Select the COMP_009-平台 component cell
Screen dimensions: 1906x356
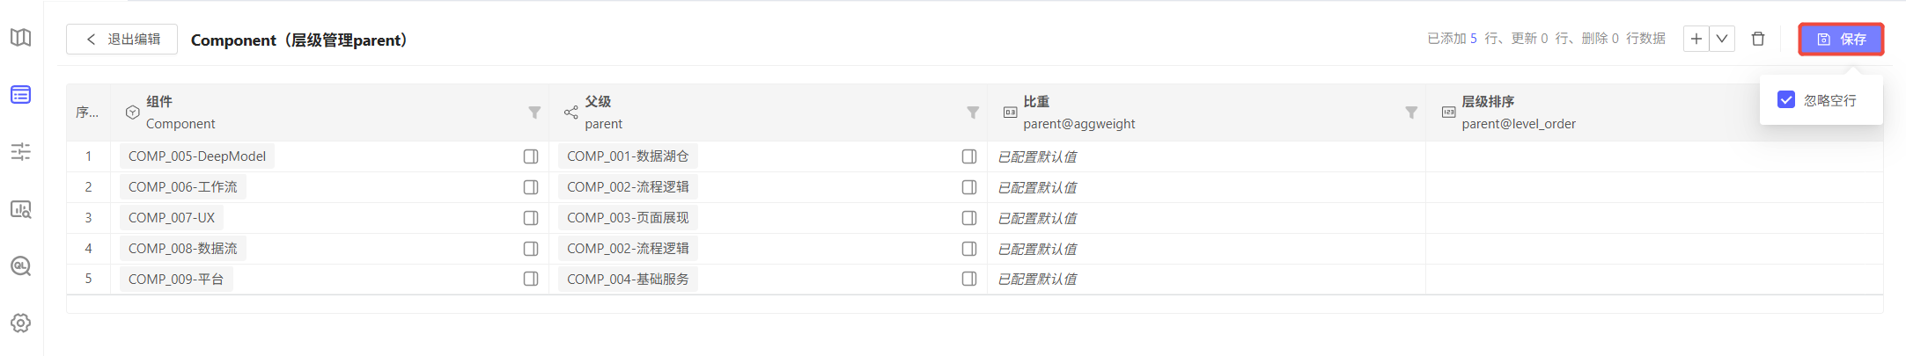pos(176,280)
